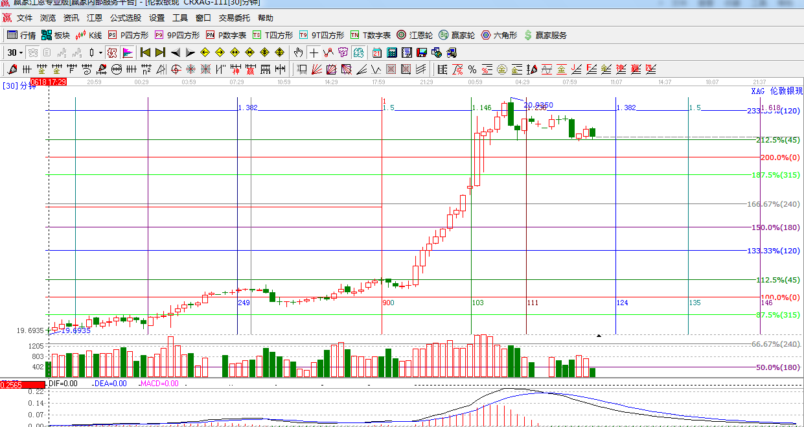Screen dimensions: 804x427
Task: Select the percent (%) drawing tool
Action: pyautogui.click(x=472, y=69)
